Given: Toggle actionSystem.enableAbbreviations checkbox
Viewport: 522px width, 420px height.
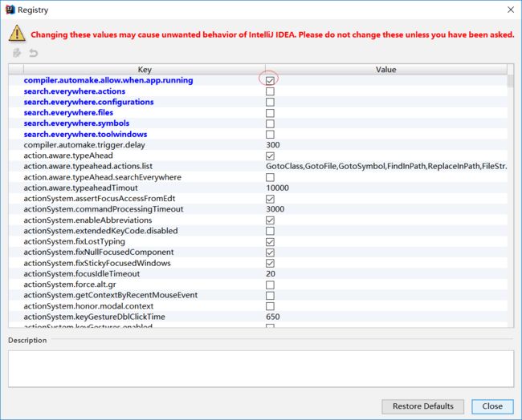Looking at the screenshot, I should [x=270, y=220].
